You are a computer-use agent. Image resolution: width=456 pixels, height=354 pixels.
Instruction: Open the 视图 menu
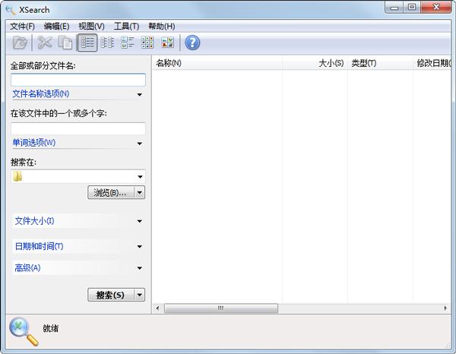tap(91, 26)
